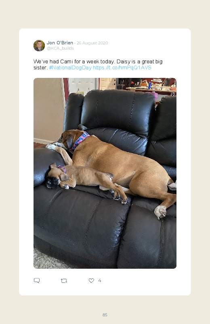This screenshot has width=210, height=324.
Task: Open Jon O'Brien's profile avatar
Action: pos(39,46)
